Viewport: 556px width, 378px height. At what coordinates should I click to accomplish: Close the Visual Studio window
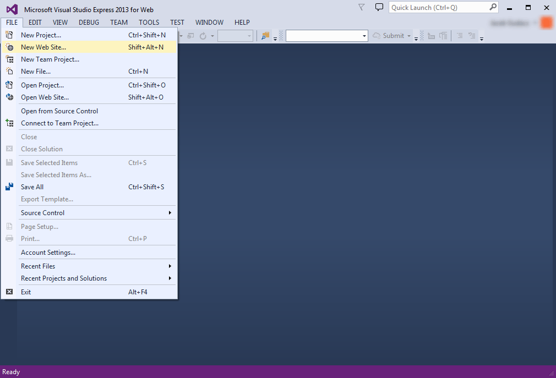click(x=547, y=8)
